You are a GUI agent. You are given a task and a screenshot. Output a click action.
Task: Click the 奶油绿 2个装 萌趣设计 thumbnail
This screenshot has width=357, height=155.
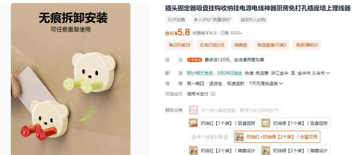coord(266,150)
